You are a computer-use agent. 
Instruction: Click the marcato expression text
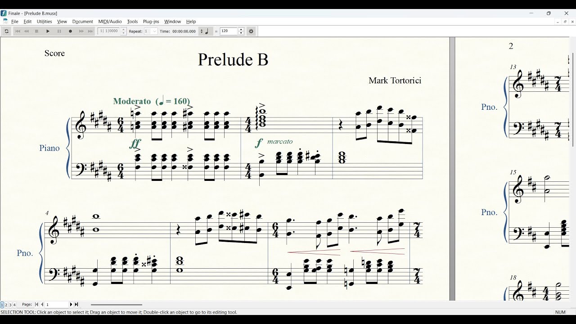280,142
